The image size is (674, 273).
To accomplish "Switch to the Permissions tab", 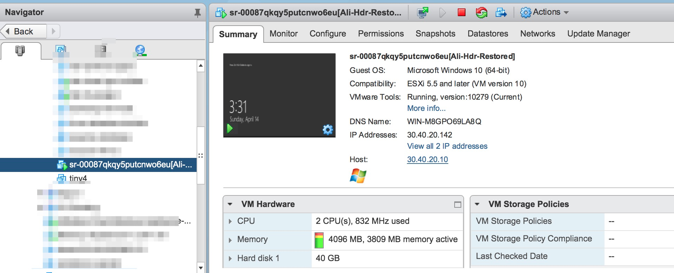I will pyautogui.click(x=381, y=34).
